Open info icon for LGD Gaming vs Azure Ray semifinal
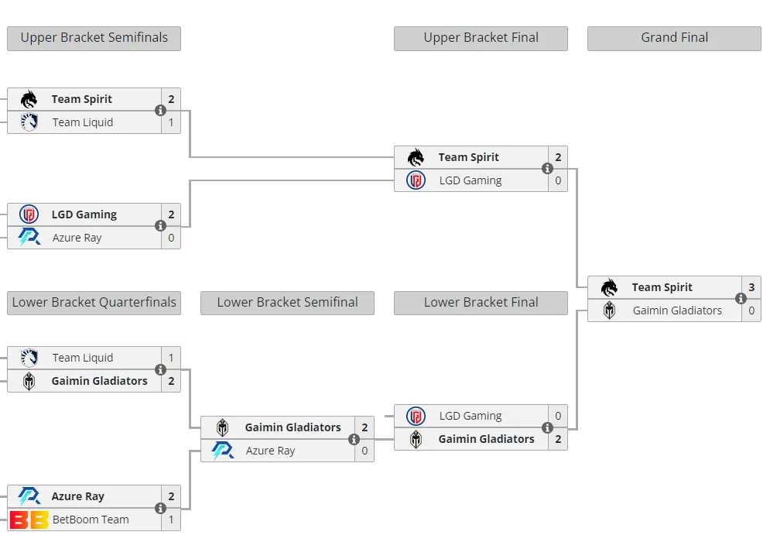 160,226
